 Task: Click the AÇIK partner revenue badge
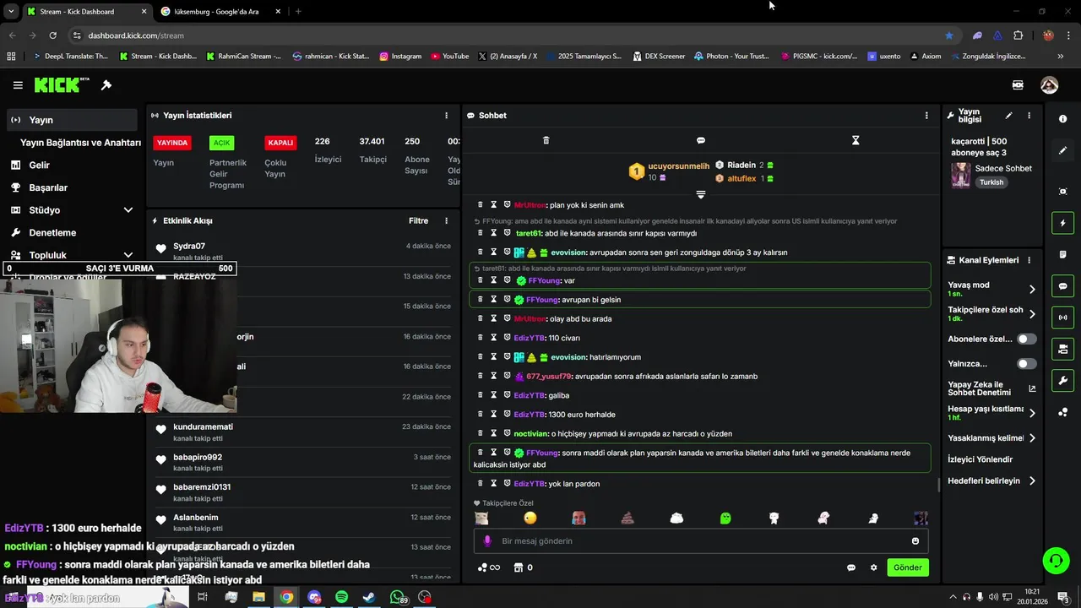click(x=221, y=143)
